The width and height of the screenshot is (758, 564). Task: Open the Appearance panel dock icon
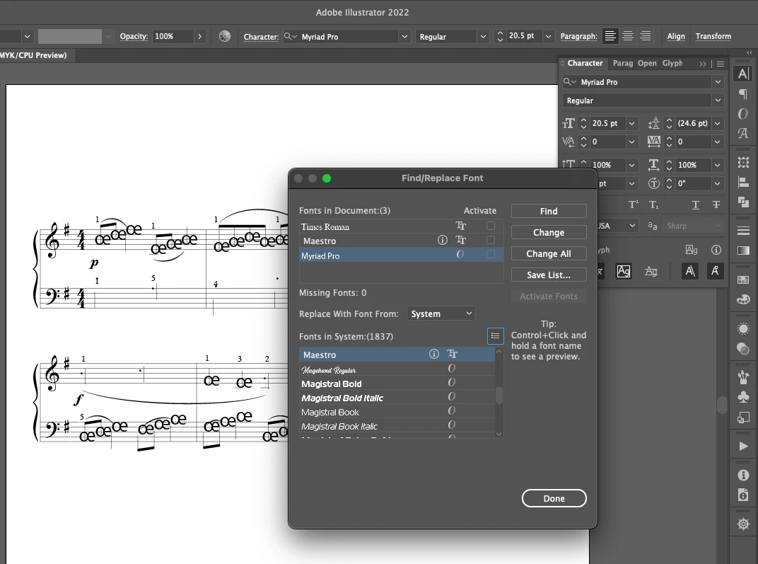point(743,329)
